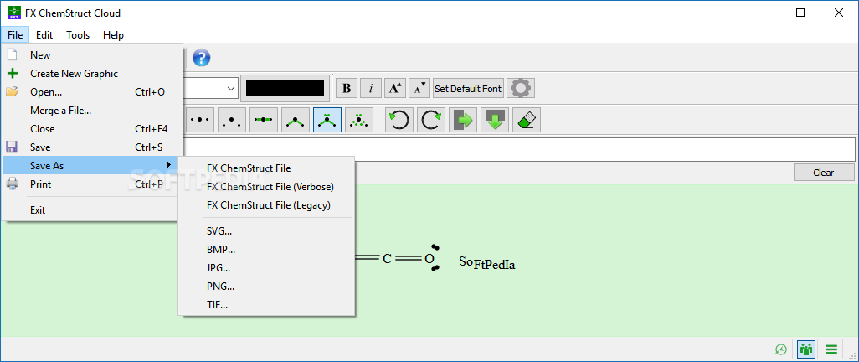859x362 pixels.
Task: Toggle bold text formatting
Action: pyautogui.click(x=347, y=88)
